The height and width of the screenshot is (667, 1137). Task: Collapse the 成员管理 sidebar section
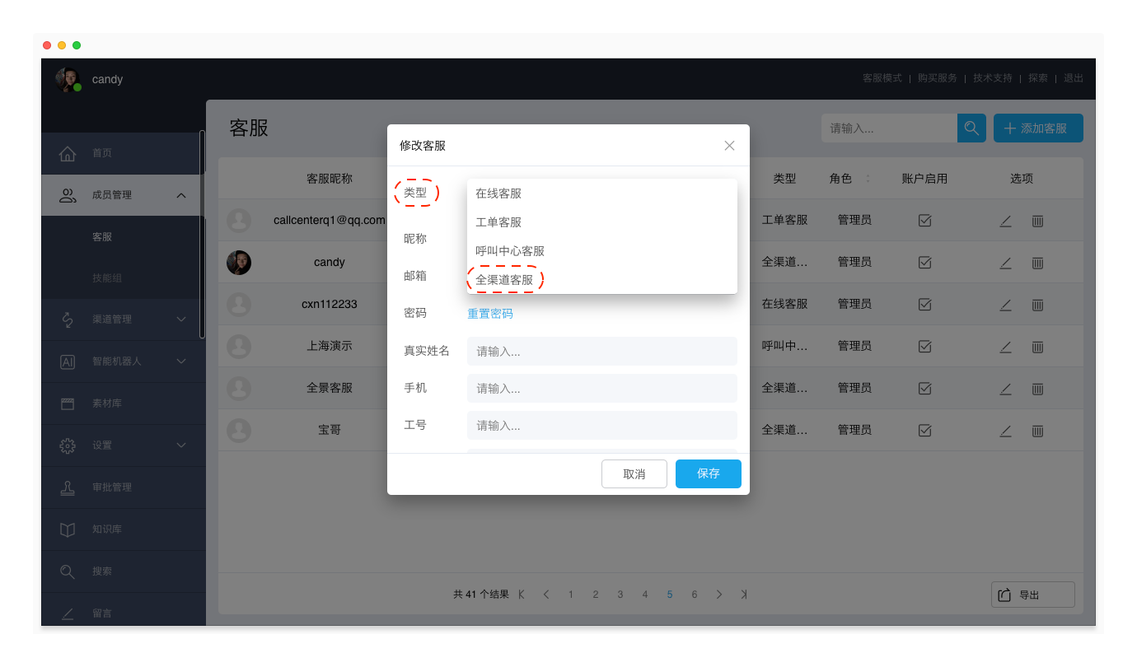(x=181, y=195)
